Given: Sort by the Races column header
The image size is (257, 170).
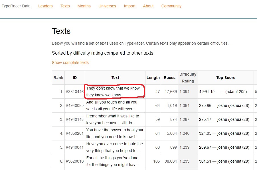Looking at the screenshot, I should [169, 78].
